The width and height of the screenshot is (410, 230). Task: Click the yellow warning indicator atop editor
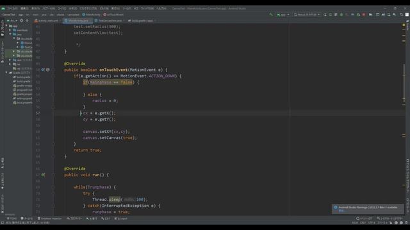click(x=404, y=26)
